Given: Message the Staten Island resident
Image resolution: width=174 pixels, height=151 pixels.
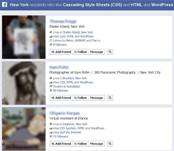Looking at the screenshot, I should pos(97,52).
